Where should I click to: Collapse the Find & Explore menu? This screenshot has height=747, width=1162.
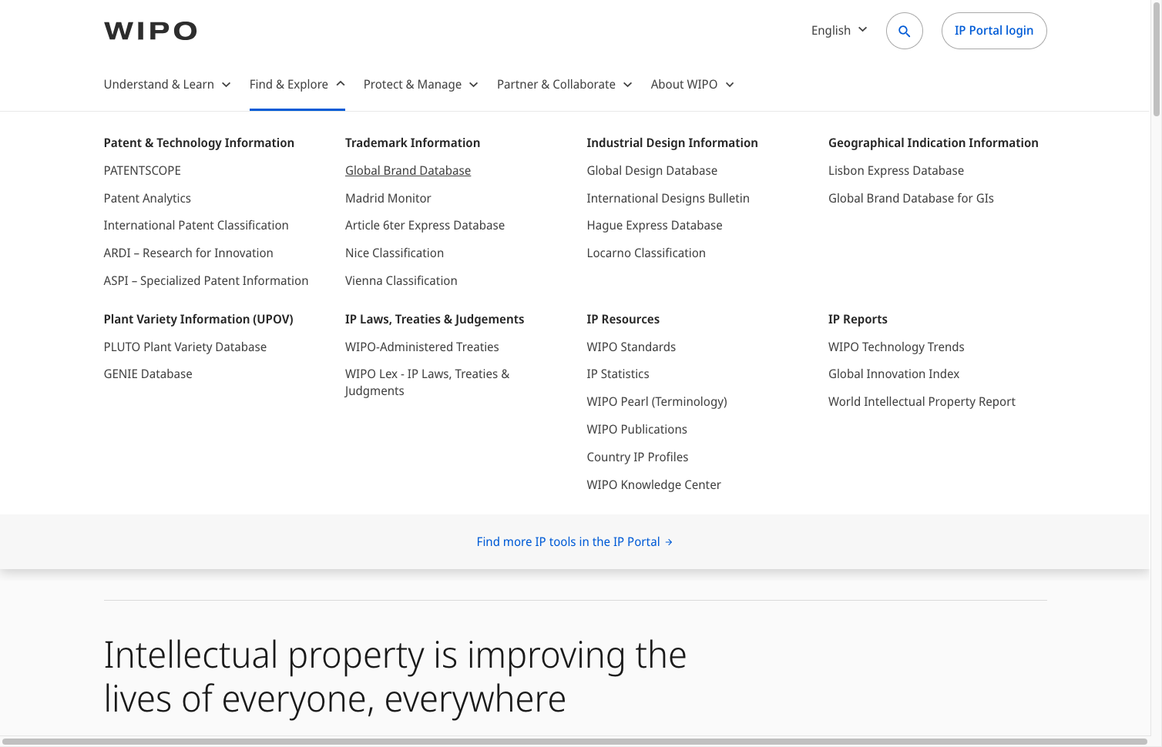(x=297, y=84)
